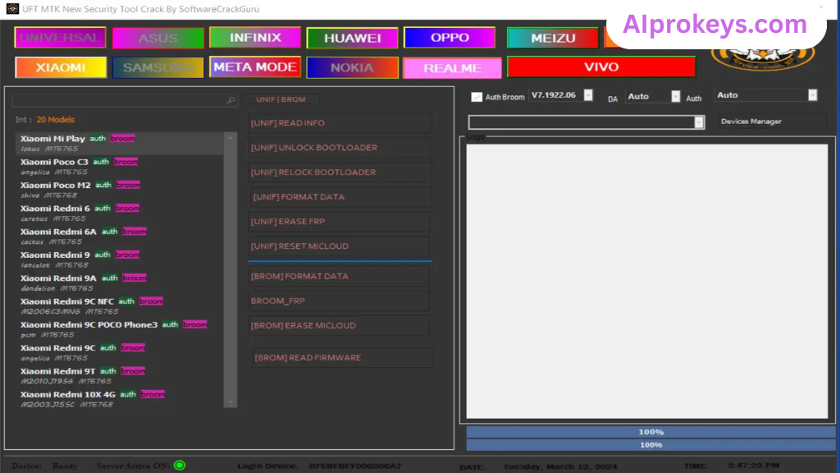
Task: Click the green Server Active indicator
Action: point(180,466)
